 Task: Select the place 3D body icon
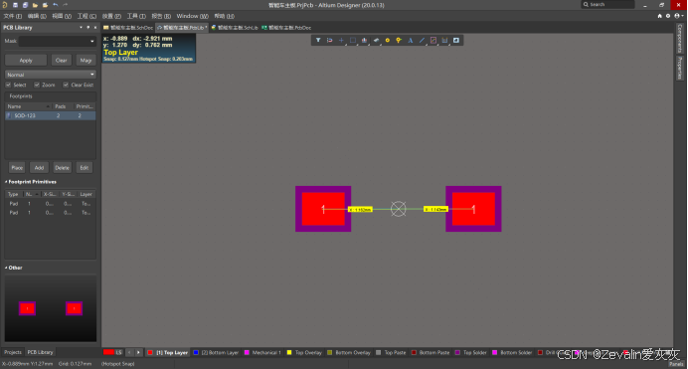(376, 41)
